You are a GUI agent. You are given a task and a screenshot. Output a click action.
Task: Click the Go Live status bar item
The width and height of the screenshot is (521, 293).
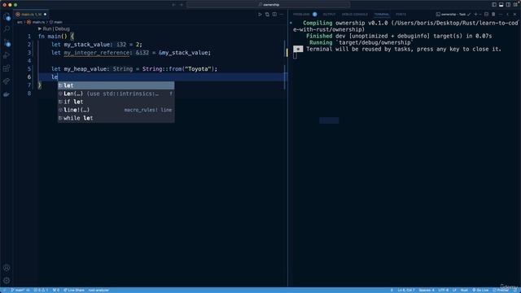[x=480, y=290]
